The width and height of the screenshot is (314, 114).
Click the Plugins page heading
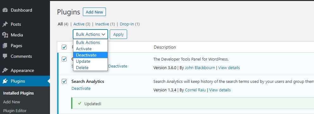(69, 12)
